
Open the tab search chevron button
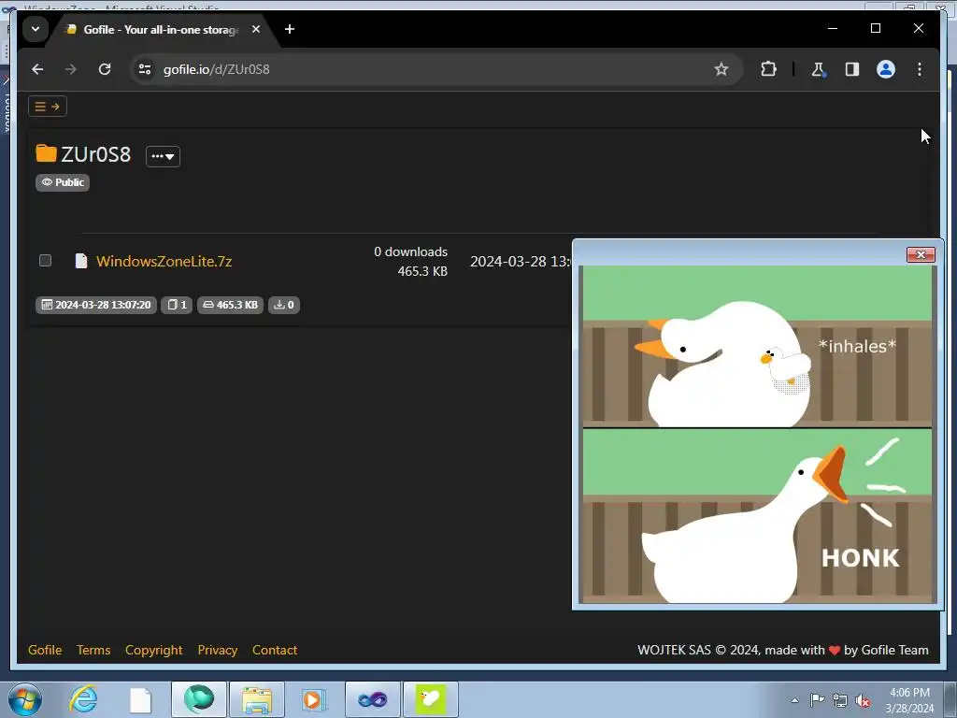tap(36, 29)
